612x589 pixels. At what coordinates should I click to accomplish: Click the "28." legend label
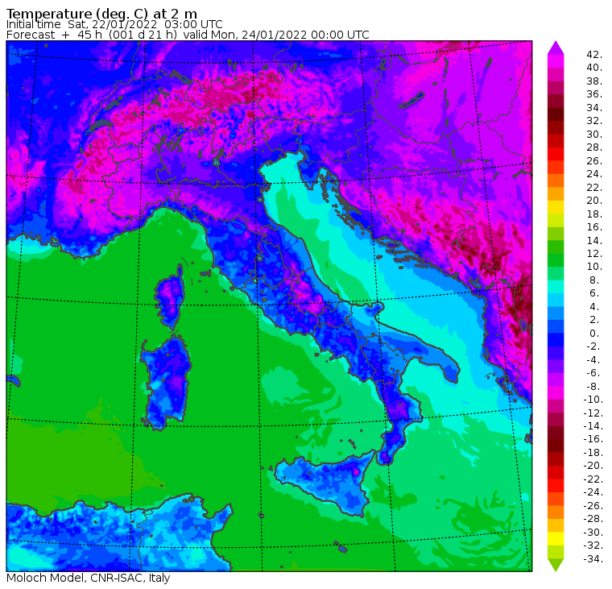(594, 147)
